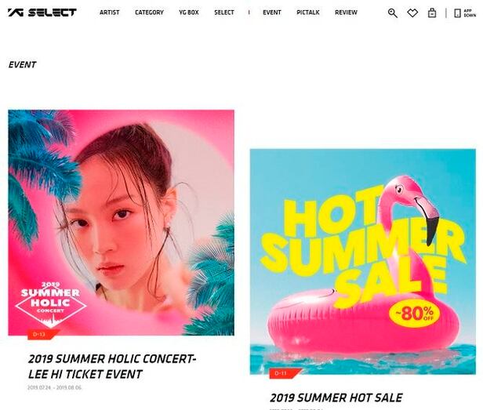Click the D-13 red badge
The image size is (483, 410).
pyautogui.click(x=42, y=334)
